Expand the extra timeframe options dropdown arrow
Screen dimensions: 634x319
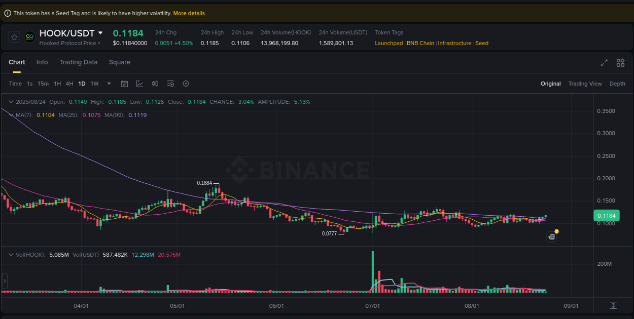click(x=109, y=84)
